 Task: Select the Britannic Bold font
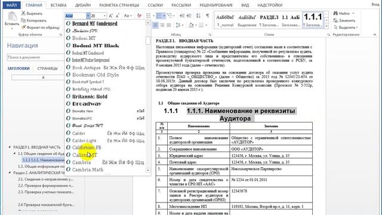pos(106,96)
